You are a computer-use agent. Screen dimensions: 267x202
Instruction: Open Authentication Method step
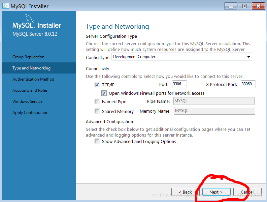coord(39,79)
